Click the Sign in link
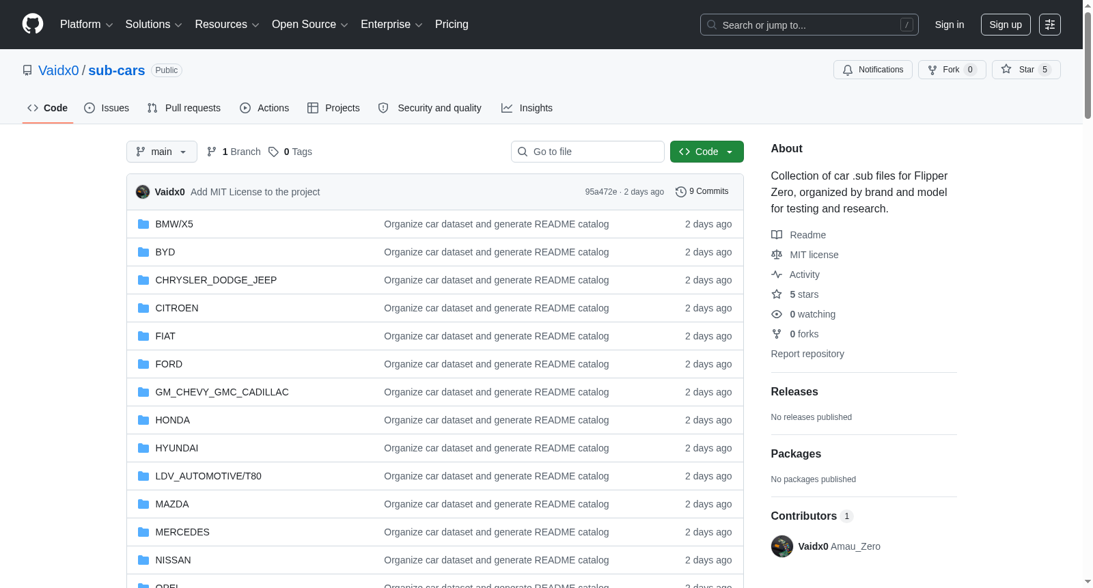The image size is (1093, 588). click(950, 25)
